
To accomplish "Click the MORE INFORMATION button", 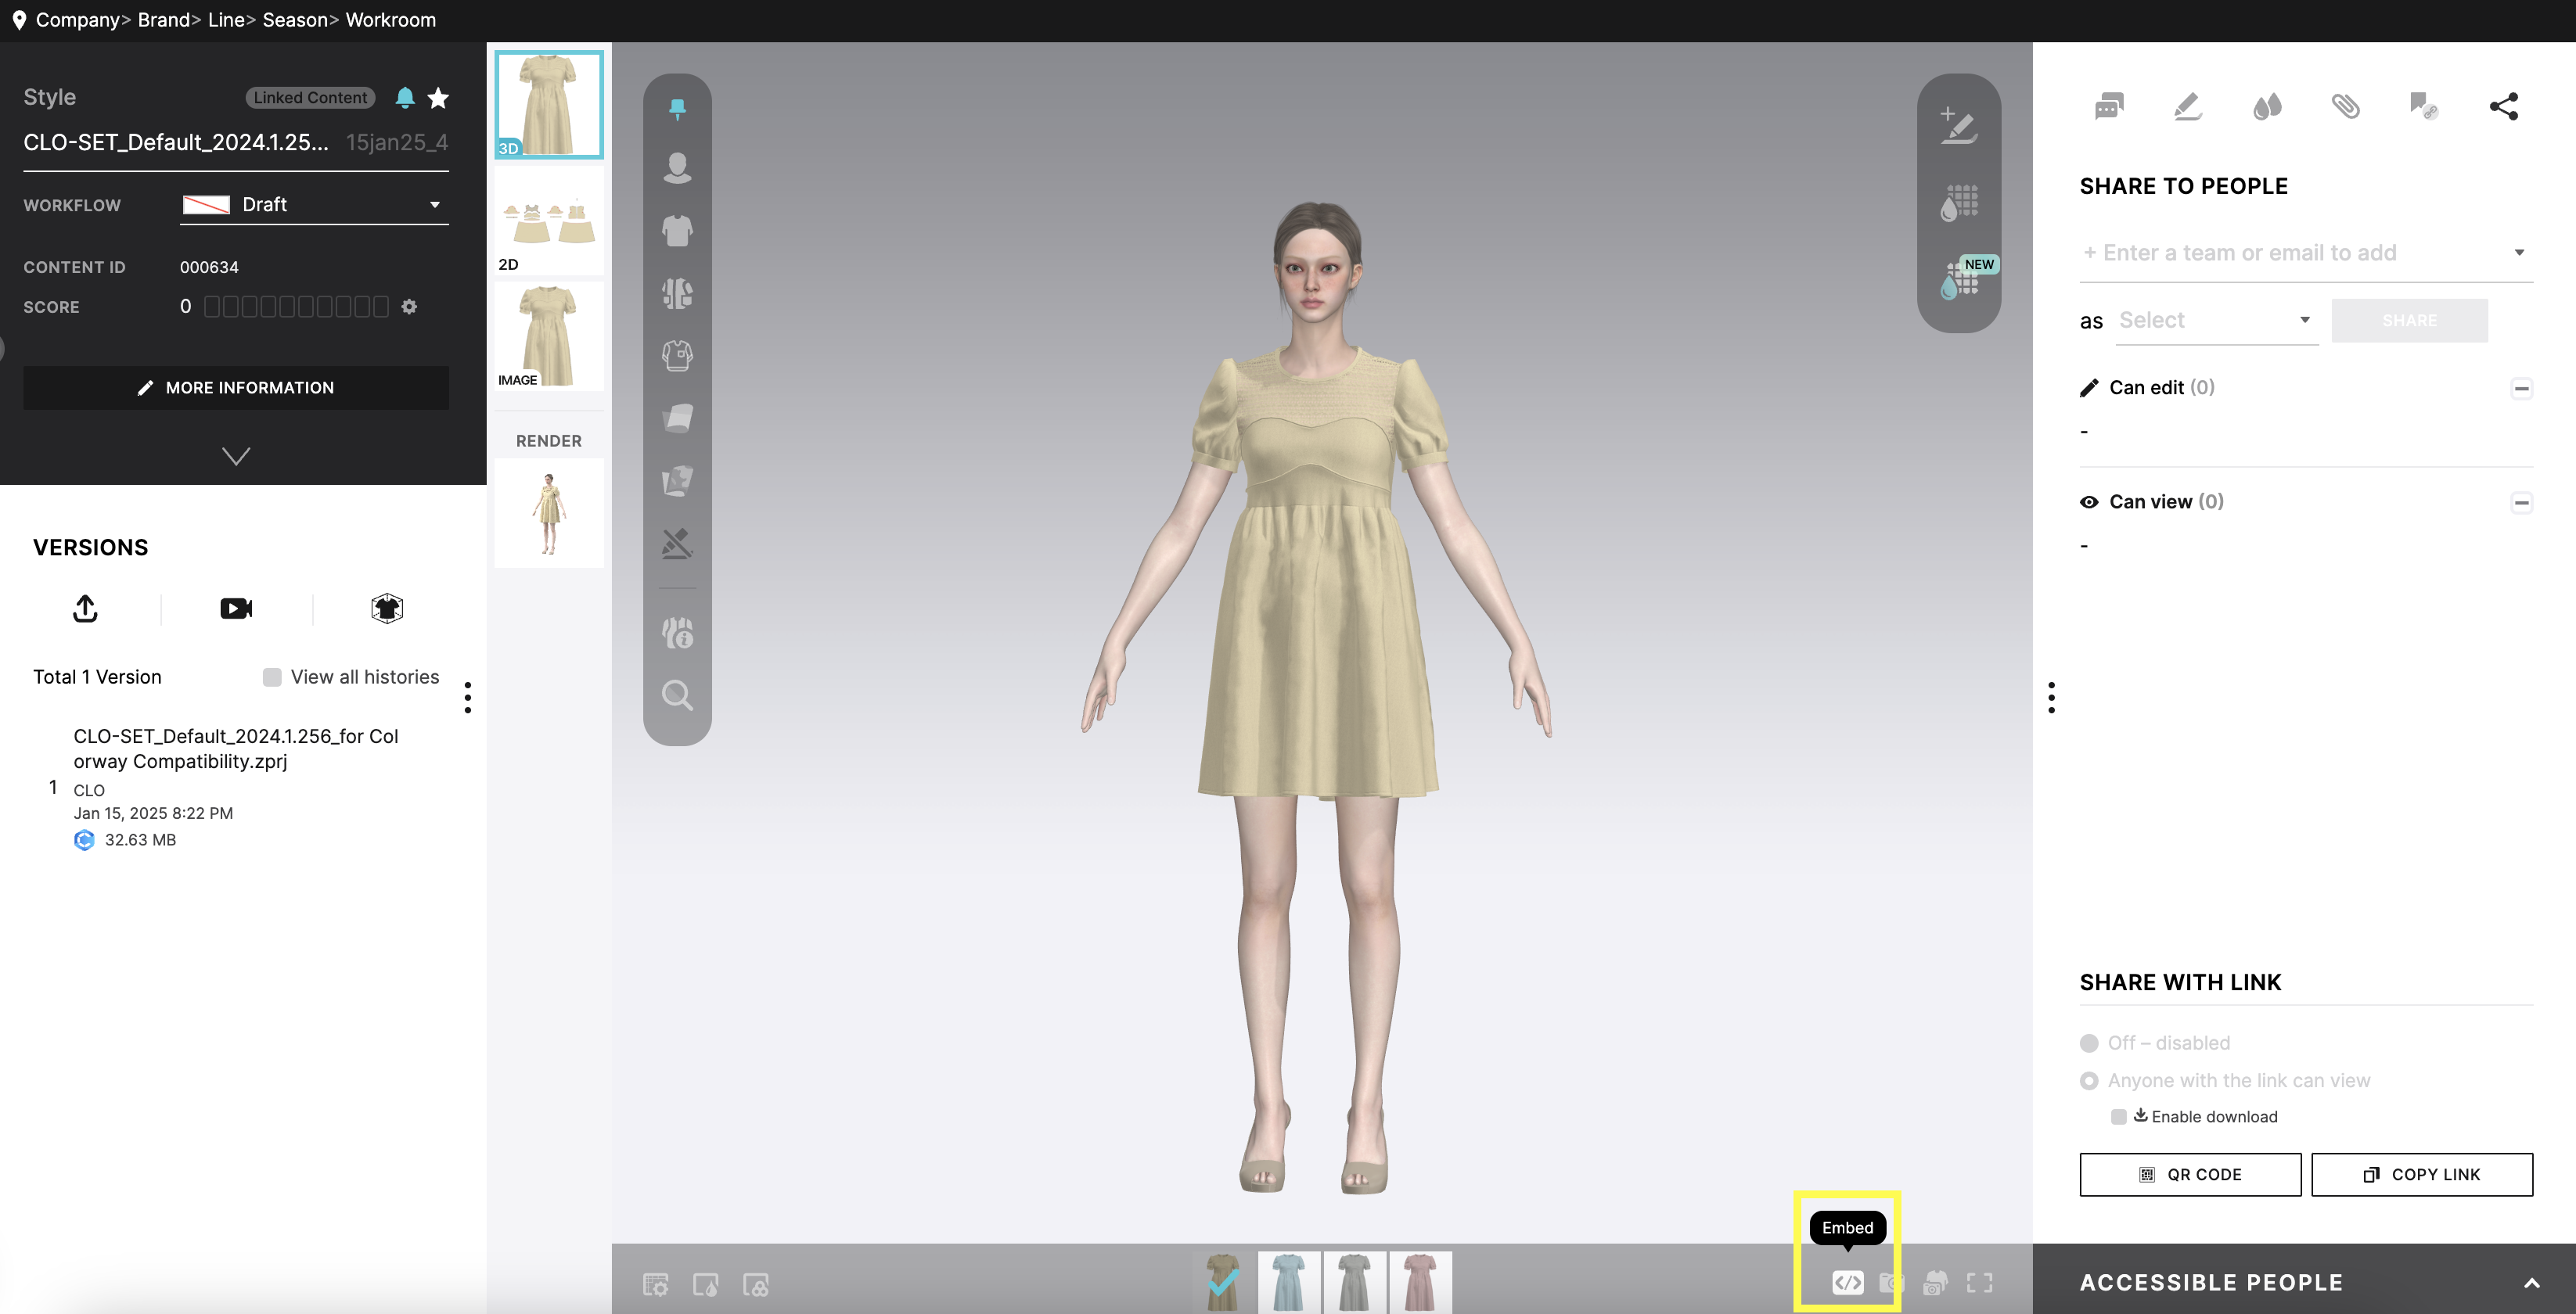I will pyautogui.click(x=236, y=388).
